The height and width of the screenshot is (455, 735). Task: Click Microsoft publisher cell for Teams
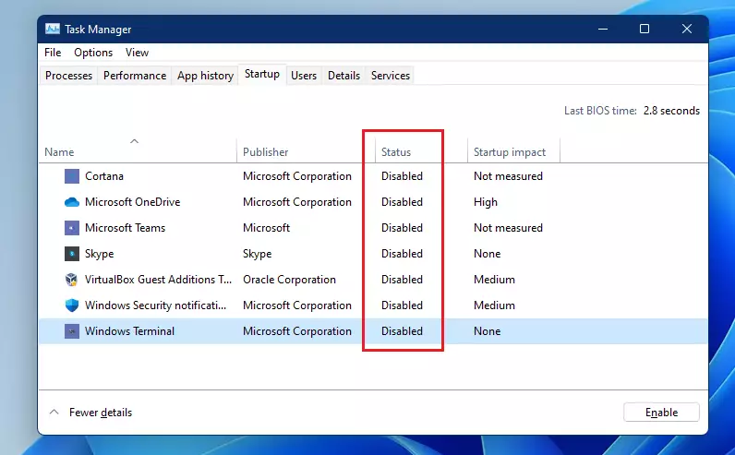(x=266, y=228)
